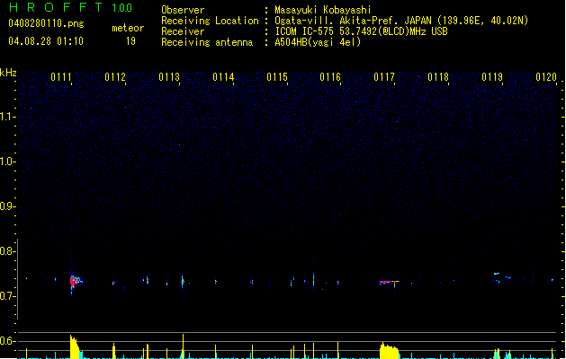Click time marker 0120
Screen dimensions: 566x359
(x=546, y=77)
